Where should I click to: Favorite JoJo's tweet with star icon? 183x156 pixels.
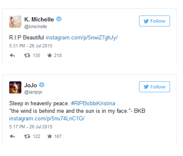point(49,136)
